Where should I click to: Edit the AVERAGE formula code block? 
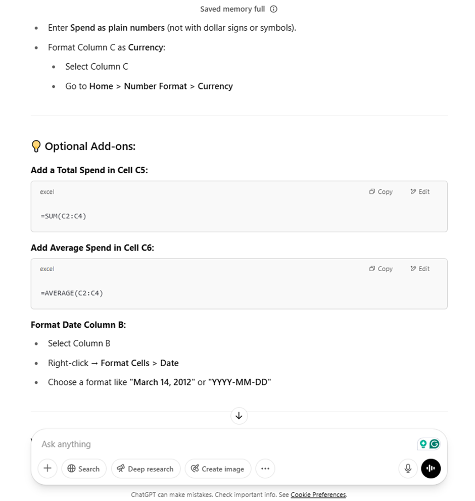(420, 269)
